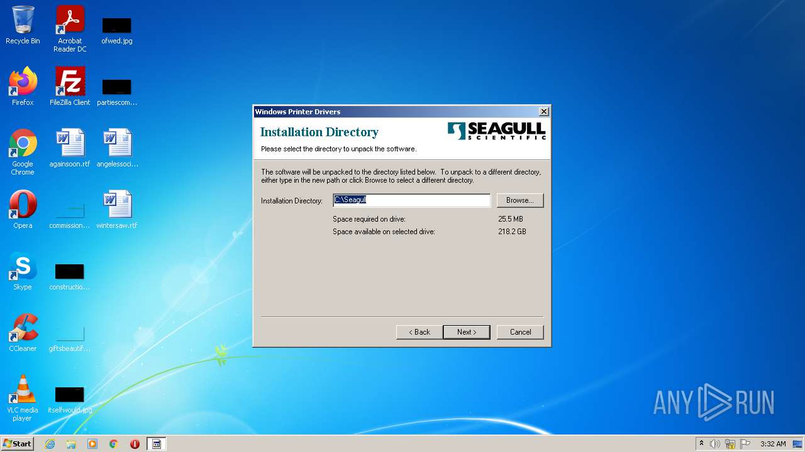Open Google Chrome desktop shortcut

tap(23, 152)
